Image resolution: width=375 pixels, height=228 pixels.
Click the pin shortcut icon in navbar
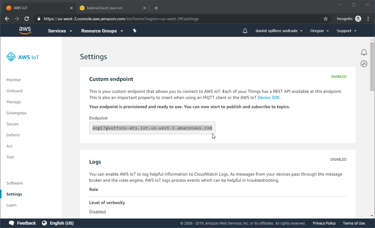pyautogui.click(x=134, y=31)
